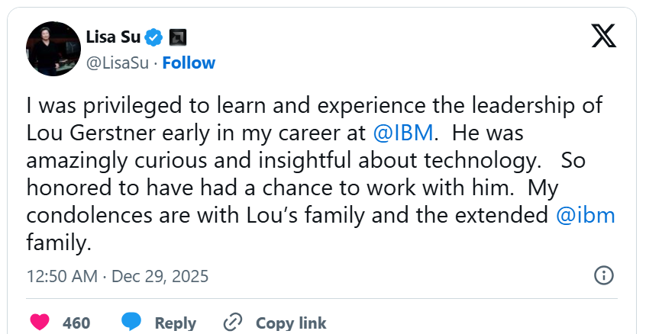The width and height of the screenshot is (662, 334).
Task: Open the lowercase @ibm mention
Action: point(586,215)
